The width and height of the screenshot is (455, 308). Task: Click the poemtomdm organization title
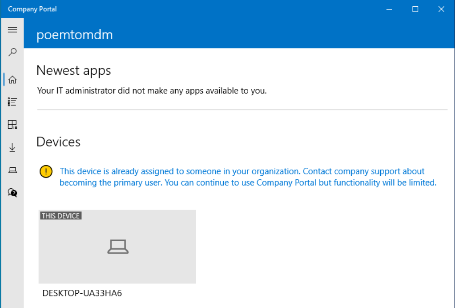click(74, 35)
